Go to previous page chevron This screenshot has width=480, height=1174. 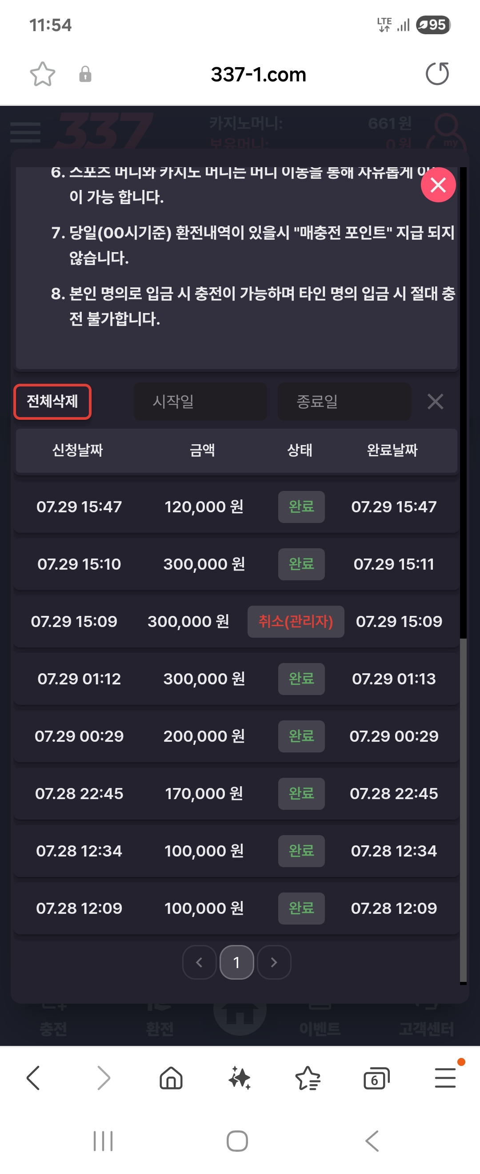tap(199, 962)
